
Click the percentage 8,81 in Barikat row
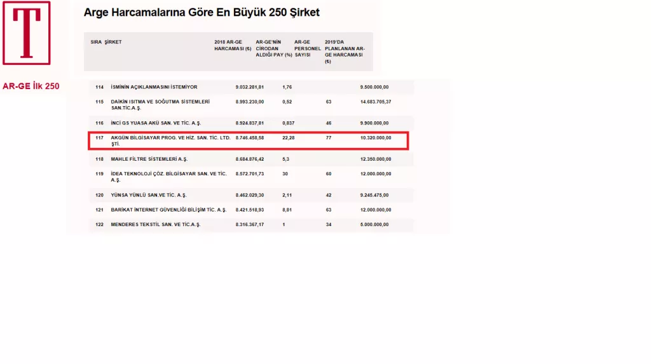point(287,210)
